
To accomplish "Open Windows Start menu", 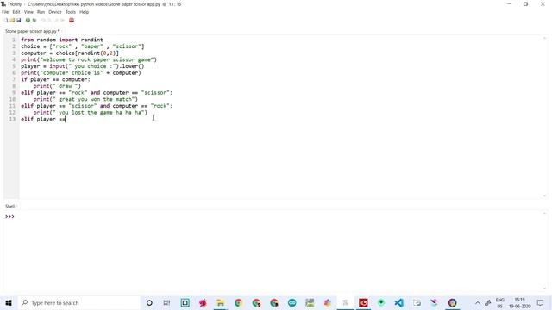I will pyautogui.click(x=9, y=302).
